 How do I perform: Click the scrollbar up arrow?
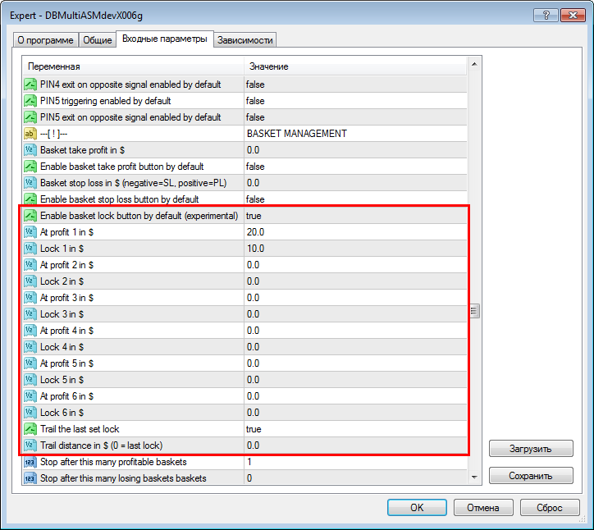474,64
